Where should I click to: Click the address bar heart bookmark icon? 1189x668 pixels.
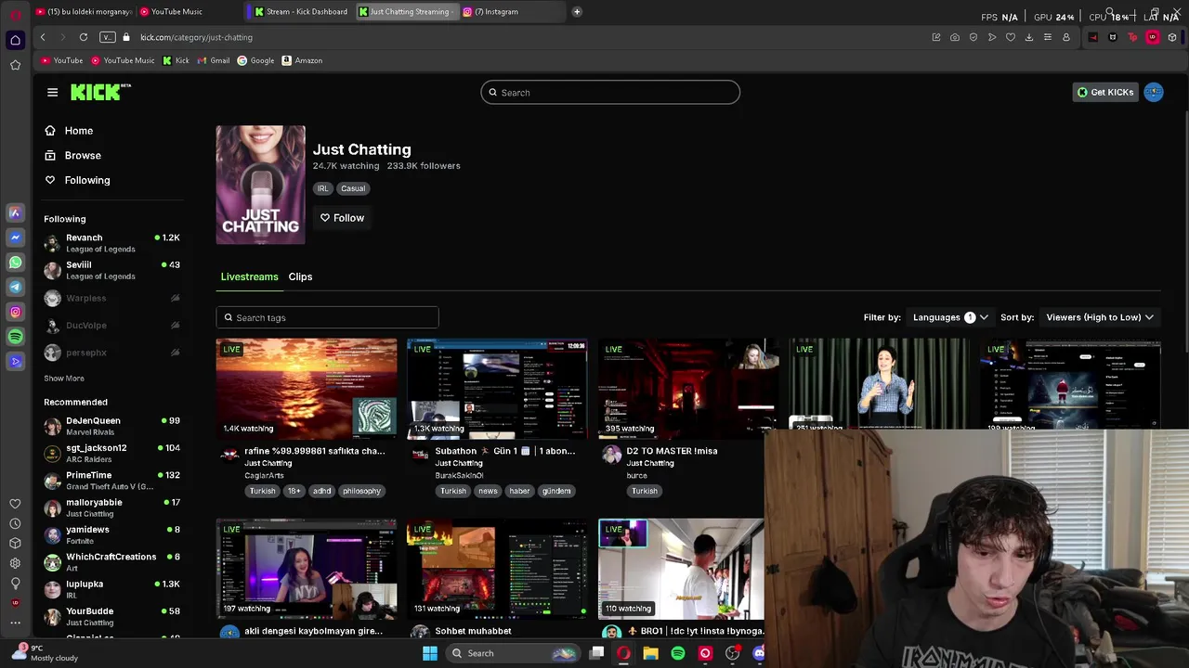(1011, 37)
